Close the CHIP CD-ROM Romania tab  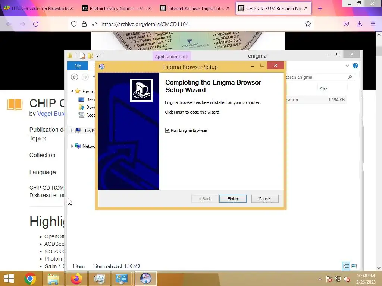(306, 8)
